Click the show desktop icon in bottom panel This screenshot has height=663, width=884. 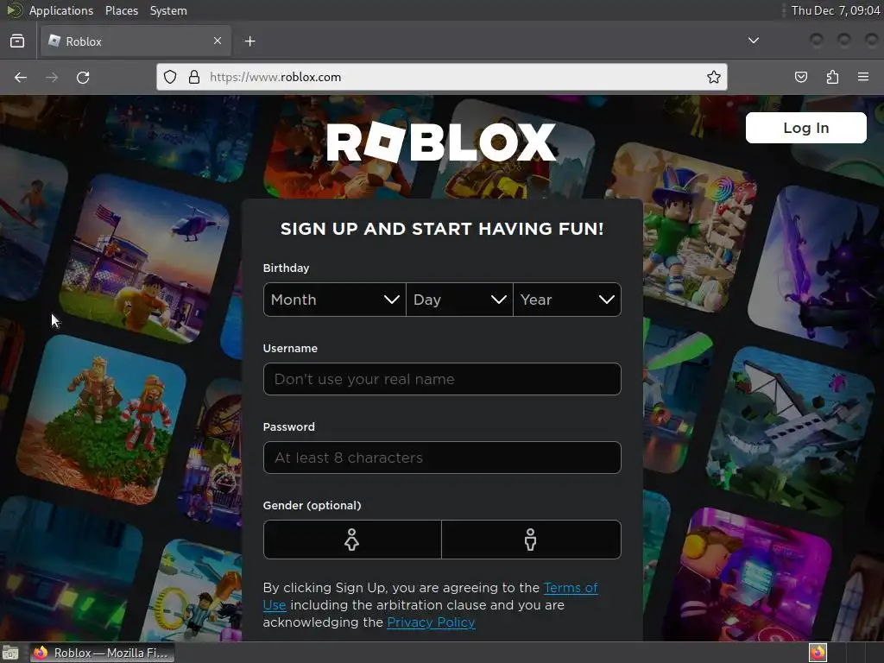coord(10,653)
